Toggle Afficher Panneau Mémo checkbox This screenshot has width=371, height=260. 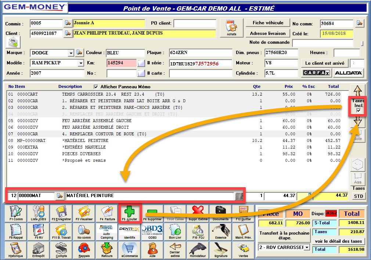pos(96,87)
